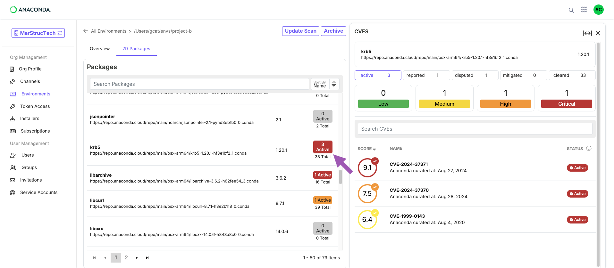Select the reported 1 filter tab
This screenshot has width=614, height=268.
426,75
